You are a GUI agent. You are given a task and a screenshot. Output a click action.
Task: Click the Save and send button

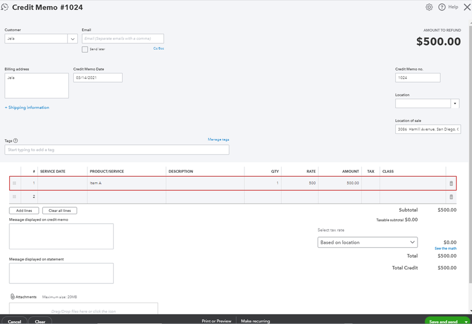[443, 322]
